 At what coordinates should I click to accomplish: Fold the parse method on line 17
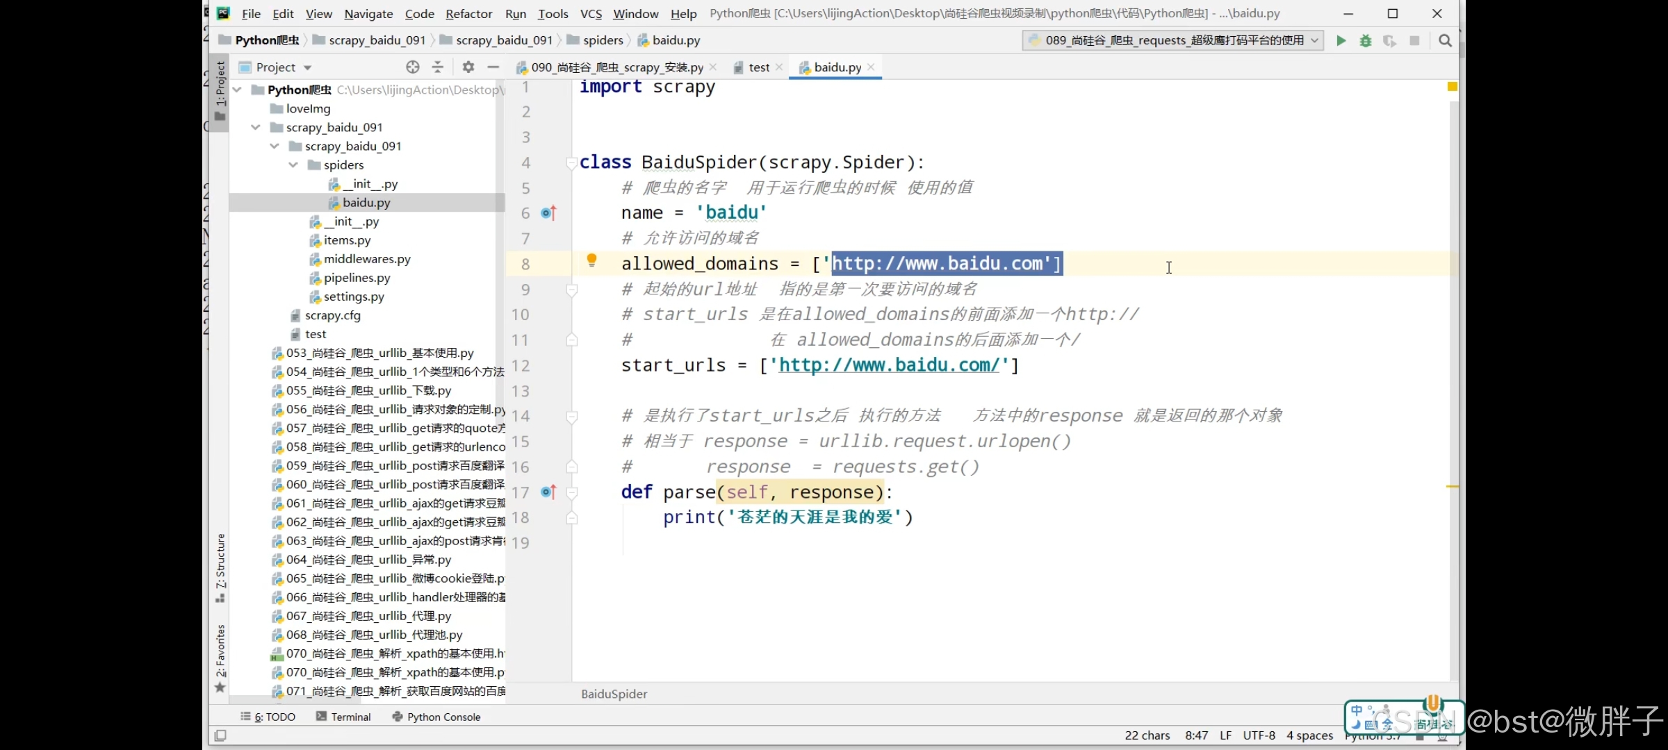[571, 492]
